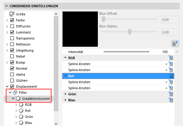
Task: Click the parameter icon in first Spline-Knoten row under RGB
Action: (171, 64)
